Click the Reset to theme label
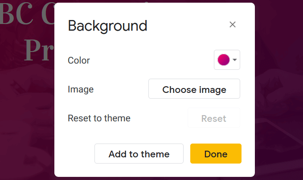The width and height of the screenshot is (303, 180). [99, 118]
